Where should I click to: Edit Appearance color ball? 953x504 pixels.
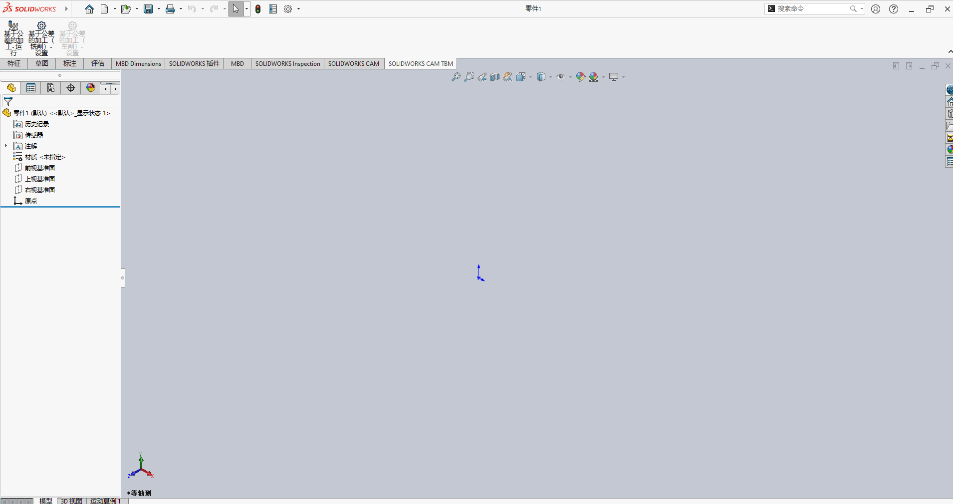[580, 77]
